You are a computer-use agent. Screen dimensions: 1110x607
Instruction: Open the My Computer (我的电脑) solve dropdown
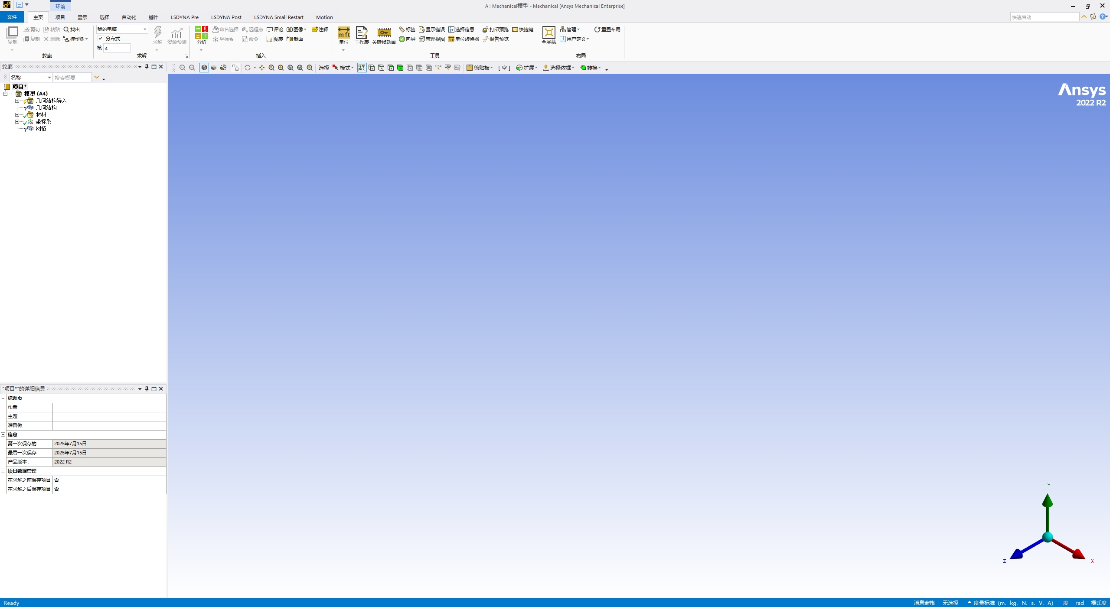pos(144,29)
